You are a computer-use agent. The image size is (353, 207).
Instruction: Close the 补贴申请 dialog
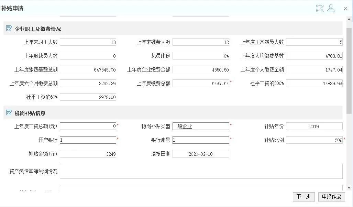pos(345,8)
